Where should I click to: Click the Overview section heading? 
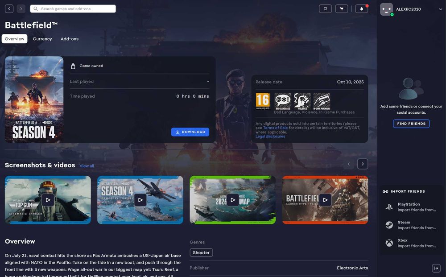tap(20, 241)
